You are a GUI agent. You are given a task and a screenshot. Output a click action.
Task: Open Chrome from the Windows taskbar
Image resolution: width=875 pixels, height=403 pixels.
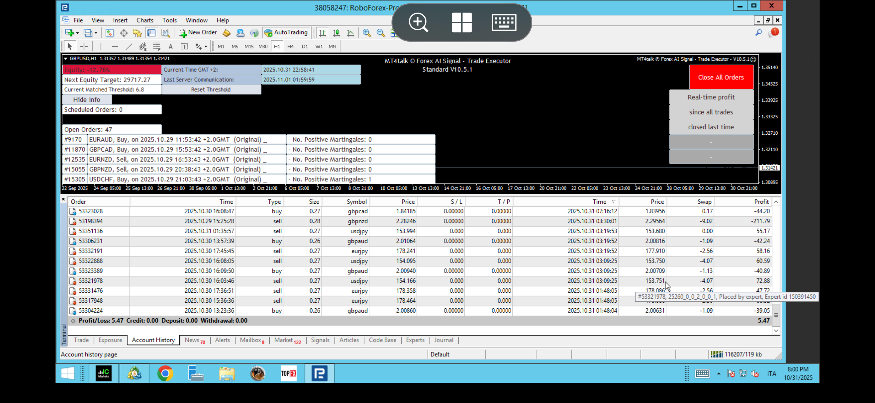pyautogui.click(x=165, y=374)
